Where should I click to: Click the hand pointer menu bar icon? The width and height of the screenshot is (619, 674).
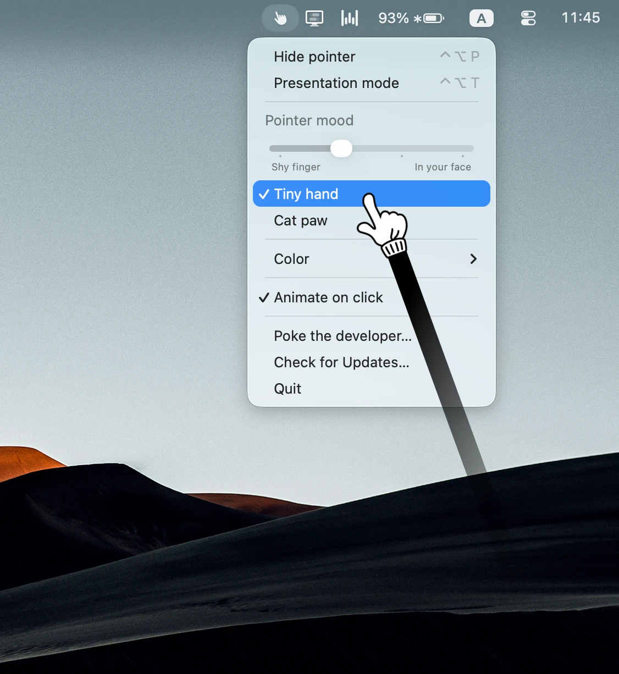point(280,18)
